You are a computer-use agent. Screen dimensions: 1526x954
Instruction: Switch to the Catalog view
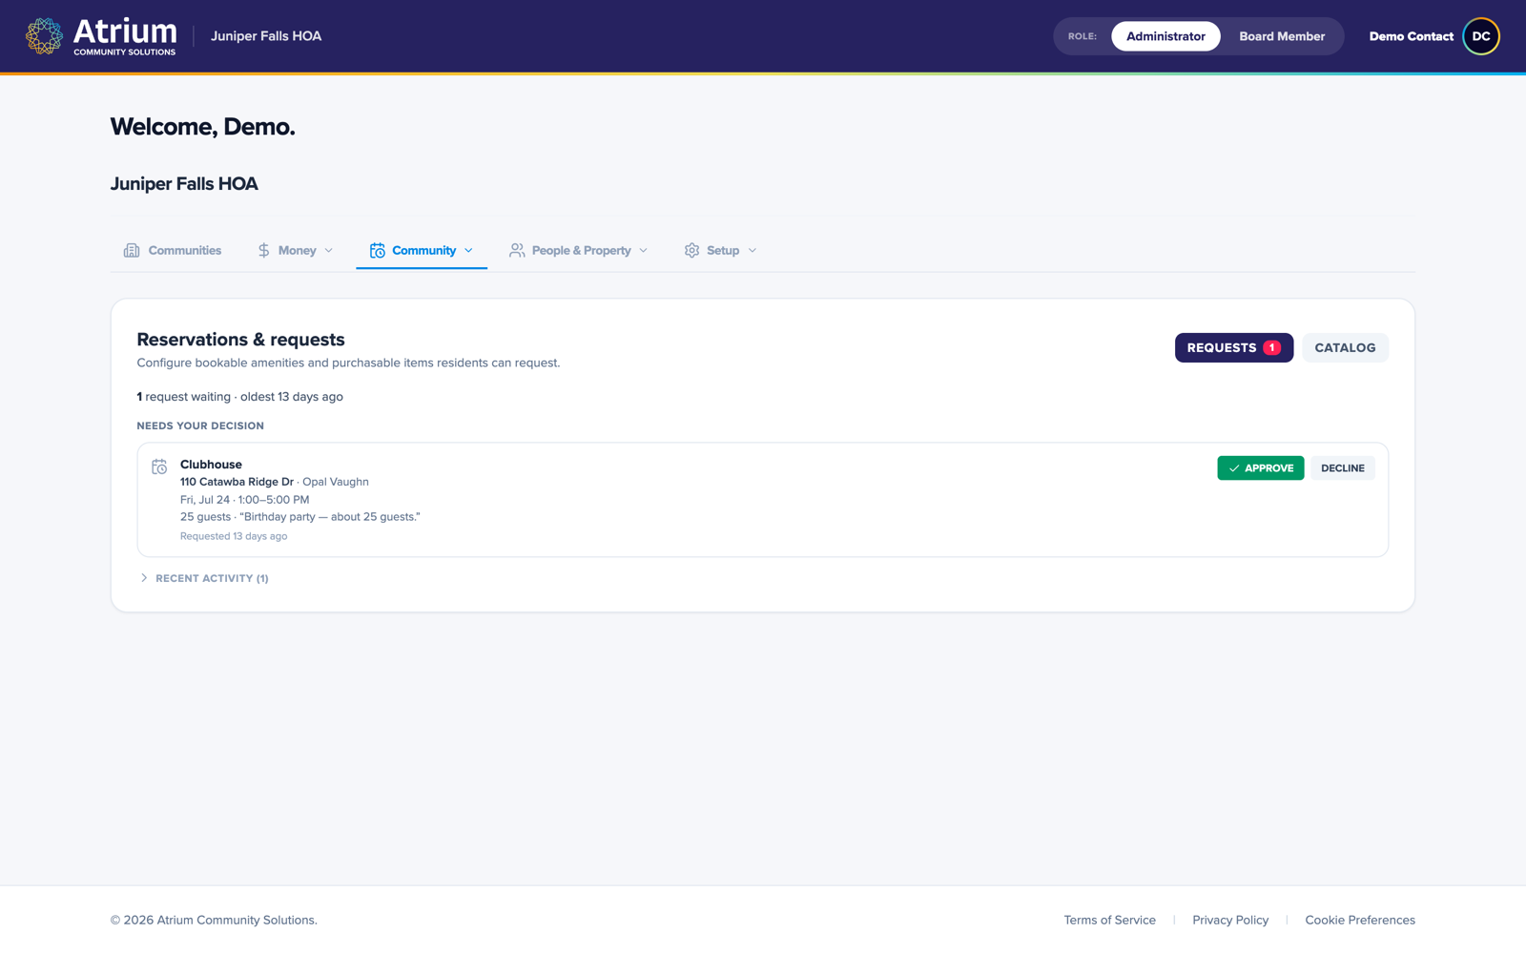1345,348
